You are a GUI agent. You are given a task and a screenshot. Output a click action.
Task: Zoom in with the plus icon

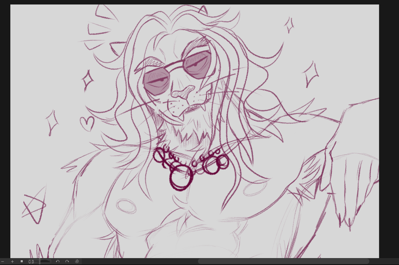click(12, 262)
